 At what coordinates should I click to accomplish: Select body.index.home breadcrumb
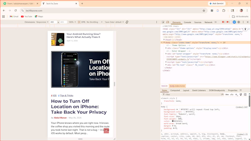pos(177,86)
